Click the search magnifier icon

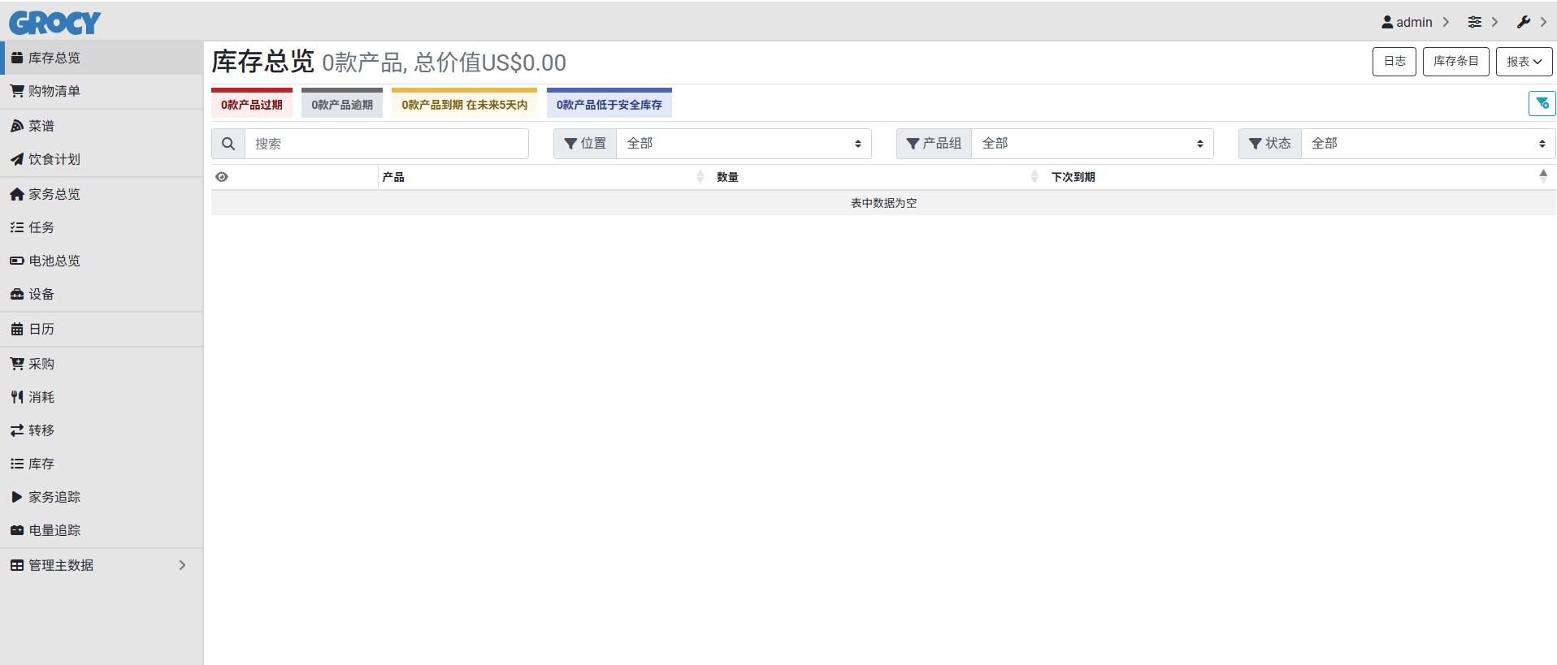point(228,144)
